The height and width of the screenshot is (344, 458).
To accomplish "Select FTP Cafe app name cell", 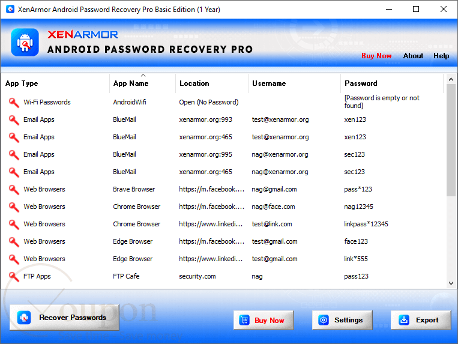I will [126, 276].
